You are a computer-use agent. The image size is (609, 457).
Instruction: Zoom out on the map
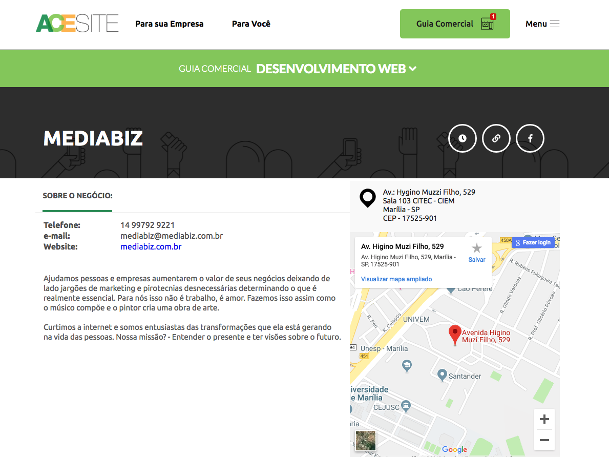(x=544, y=440)
